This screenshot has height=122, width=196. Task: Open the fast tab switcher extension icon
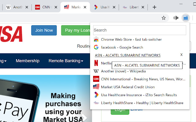186,18
